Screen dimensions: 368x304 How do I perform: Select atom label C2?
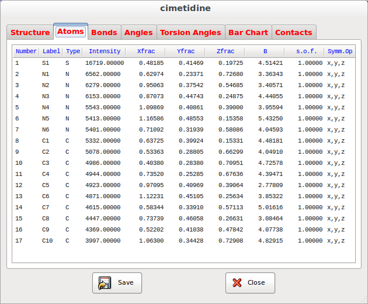coord(46,152)
